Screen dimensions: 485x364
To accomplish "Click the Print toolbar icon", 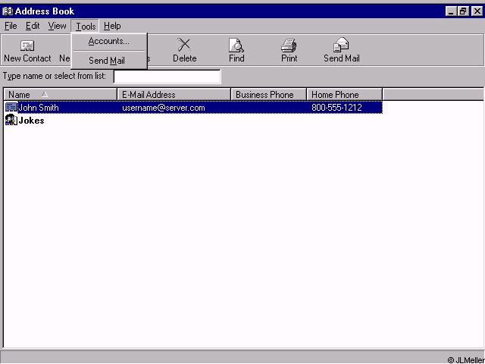I will coord(289,45).
